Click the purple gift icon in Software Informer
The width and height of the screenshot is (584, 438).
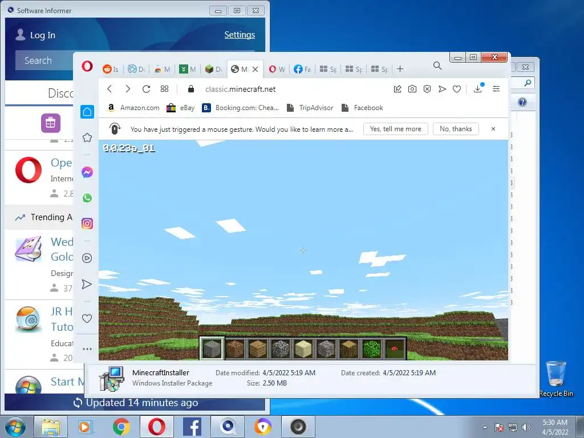click(x=51, y=123)
